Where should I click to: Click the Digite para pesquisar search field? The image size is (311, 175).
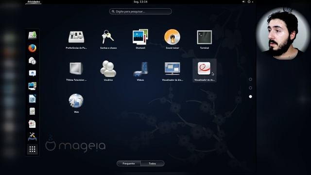tap(140, 12)
